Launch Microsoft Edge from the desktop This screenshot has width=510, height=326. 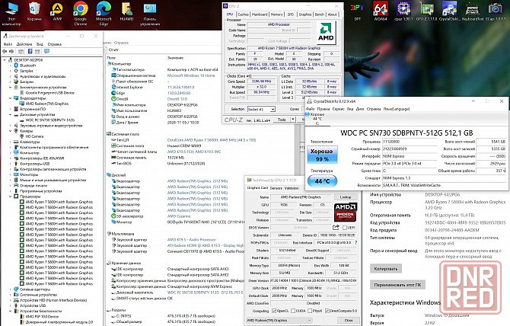pos(104,14)
